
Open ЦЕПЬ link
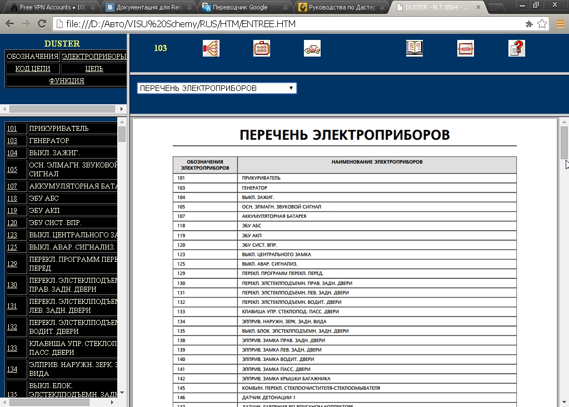click(94, 69)
